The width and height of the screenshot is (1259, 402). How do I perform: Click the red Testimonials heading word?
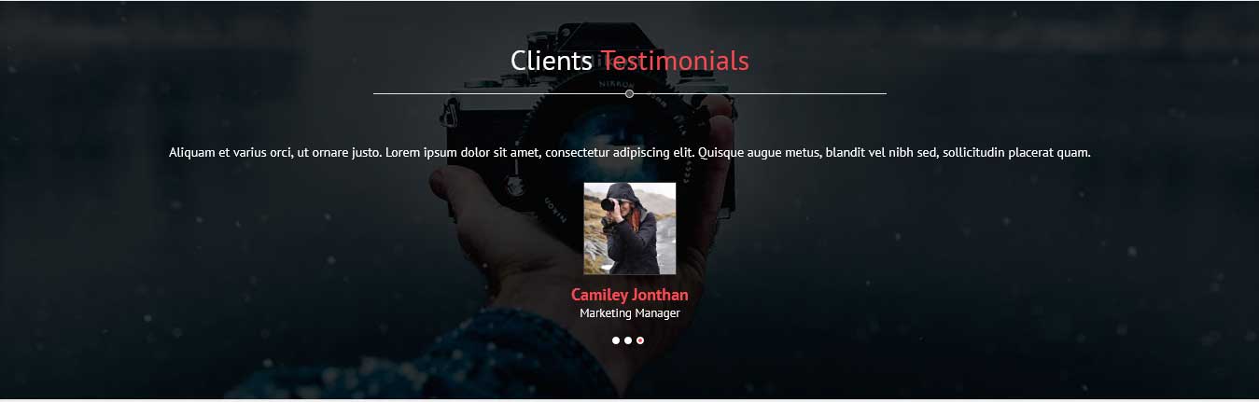click(675, 61)
